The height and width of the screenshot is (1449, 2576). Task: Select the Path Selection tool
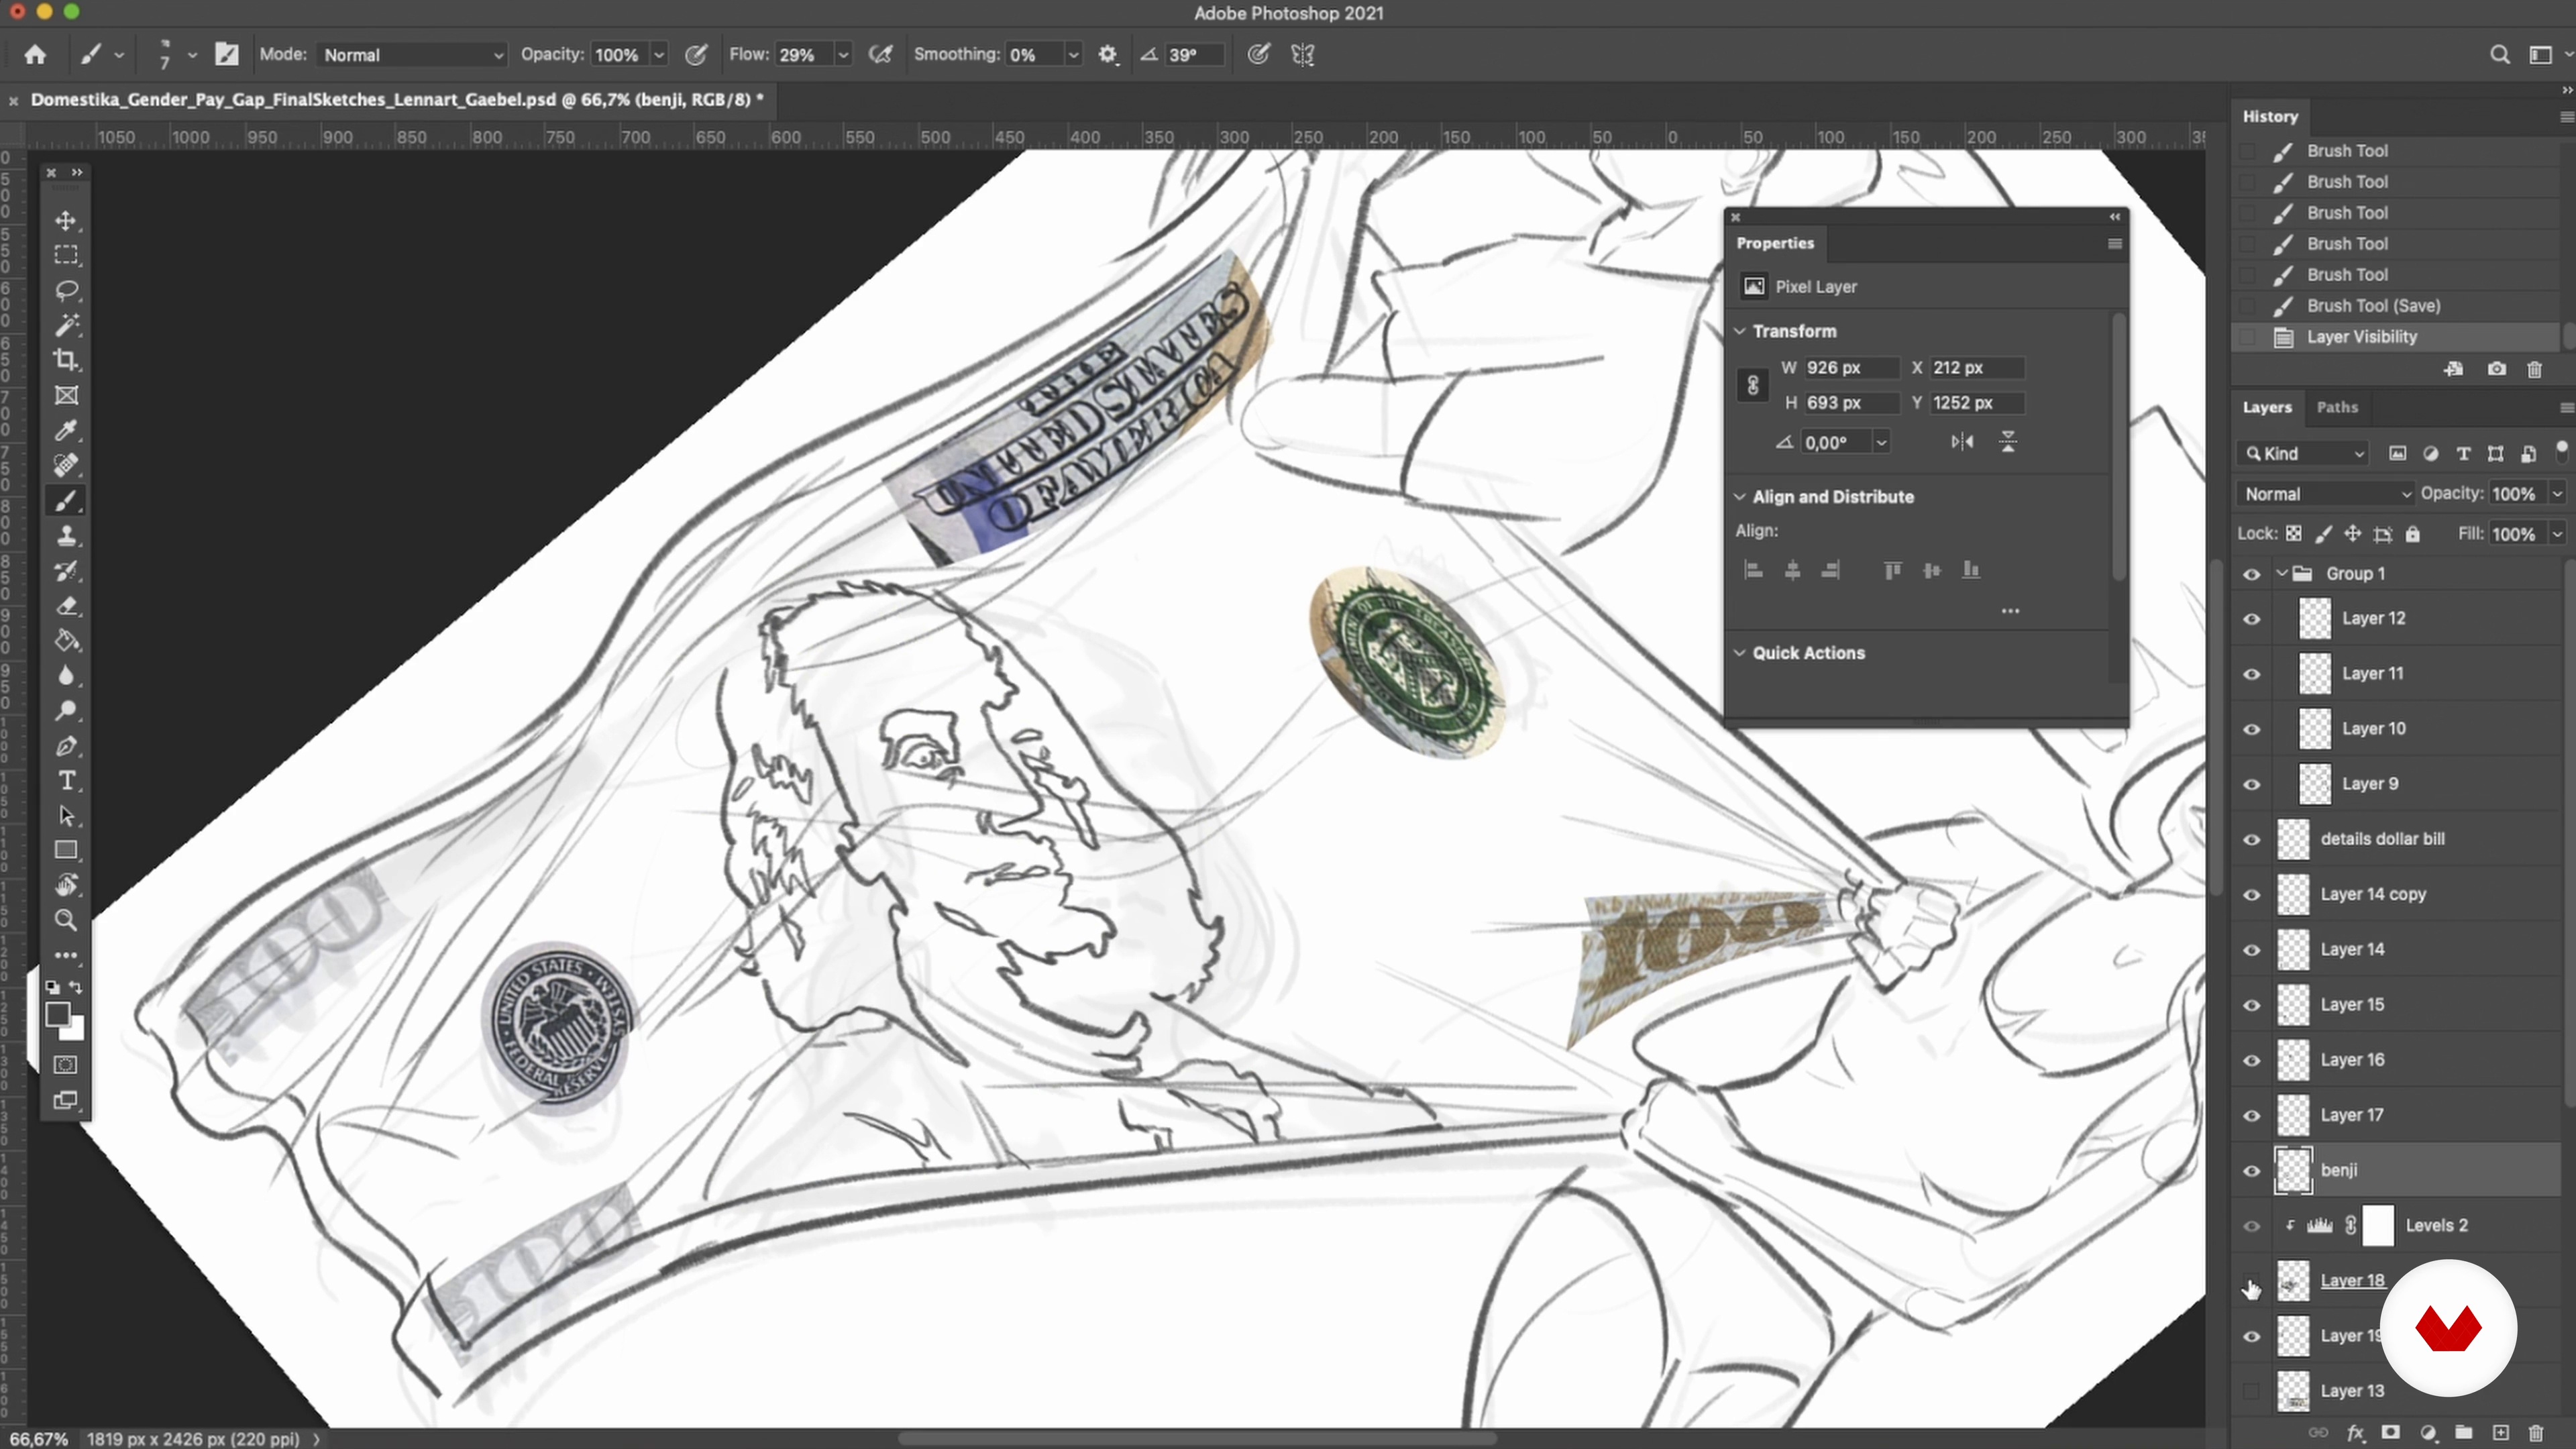pos(66,816)
